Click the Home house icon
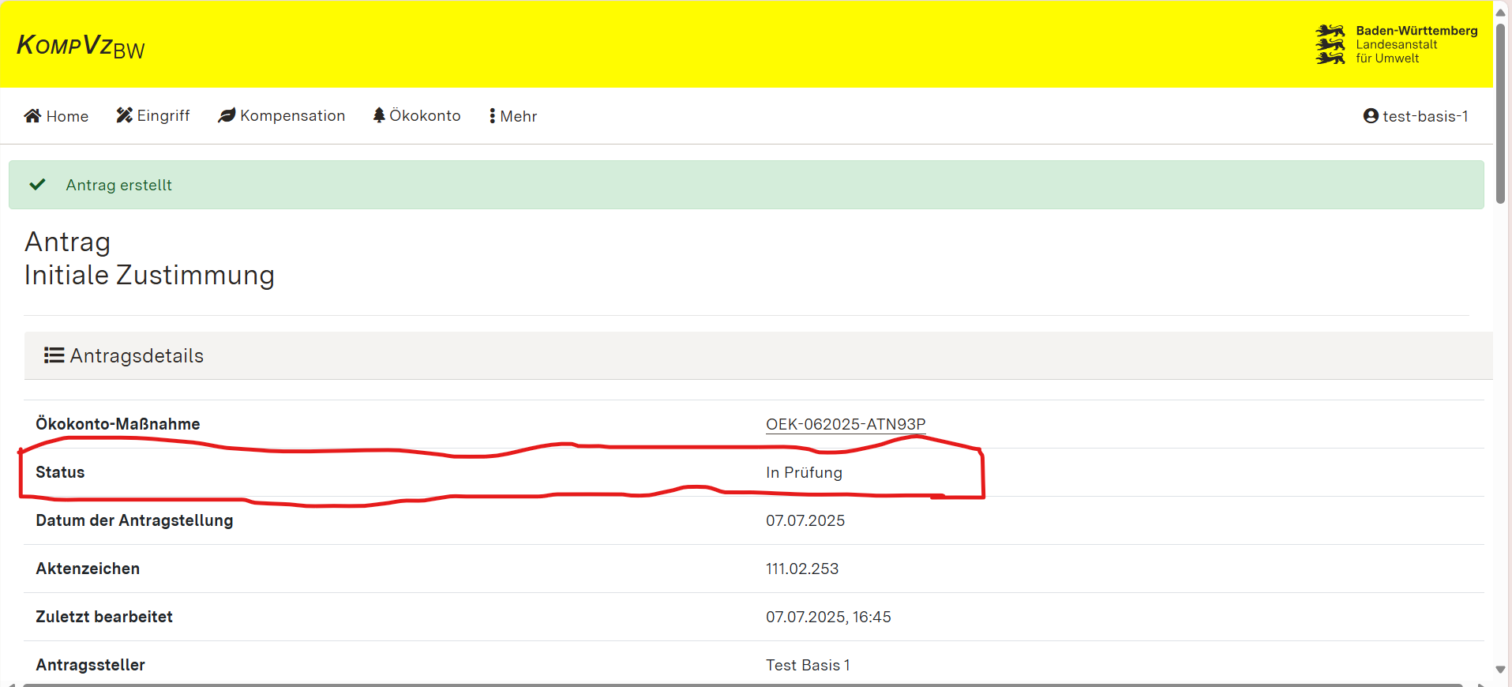The image size is (1512, 687). click(32, 116)
